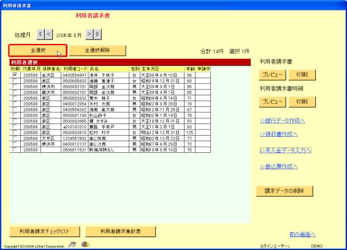The width and height of the screenshot is (347, 250).
Task: Open the 未入金データ入力へ link
Action: pyautogui.click(x=286, y=150)
